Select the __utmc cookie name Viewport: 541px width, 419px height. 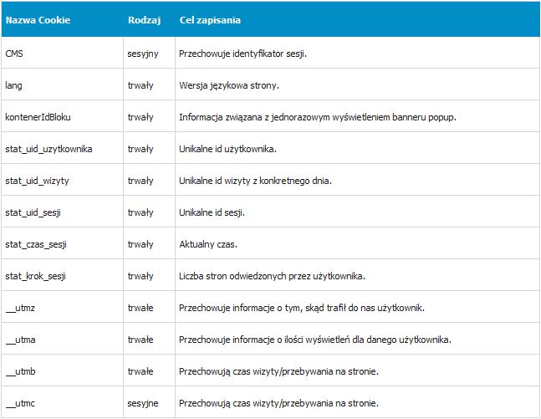pos(20,403)
